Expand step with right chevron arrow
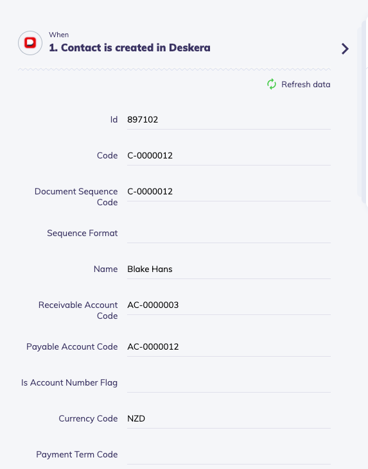The width and height of the screenshot is (368, 469). [345, 49]
